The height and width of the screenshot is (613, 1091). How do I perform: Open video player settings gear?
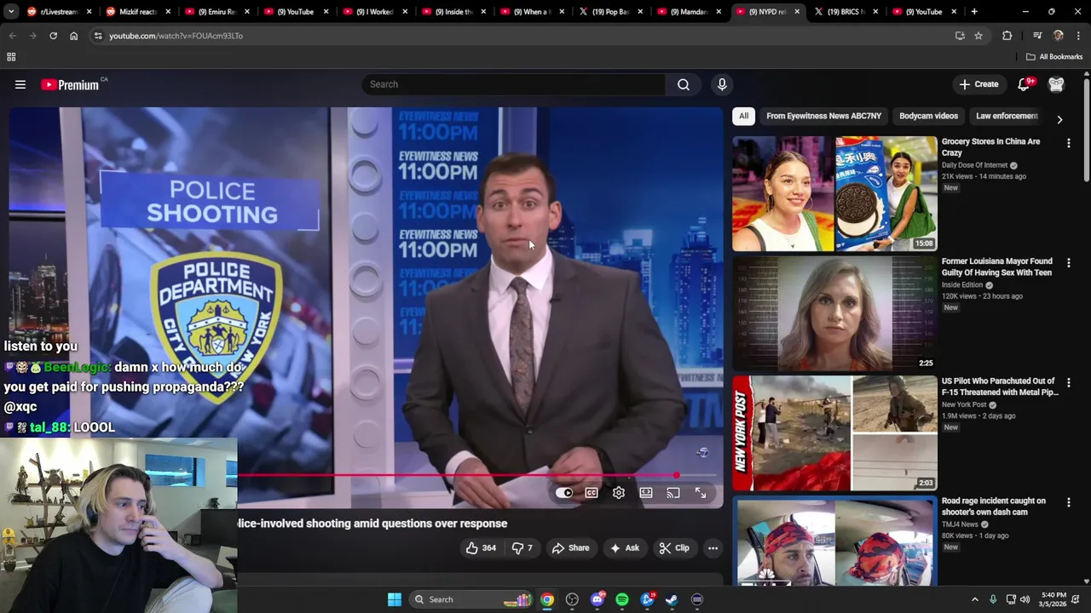click(x=619, y=493)
